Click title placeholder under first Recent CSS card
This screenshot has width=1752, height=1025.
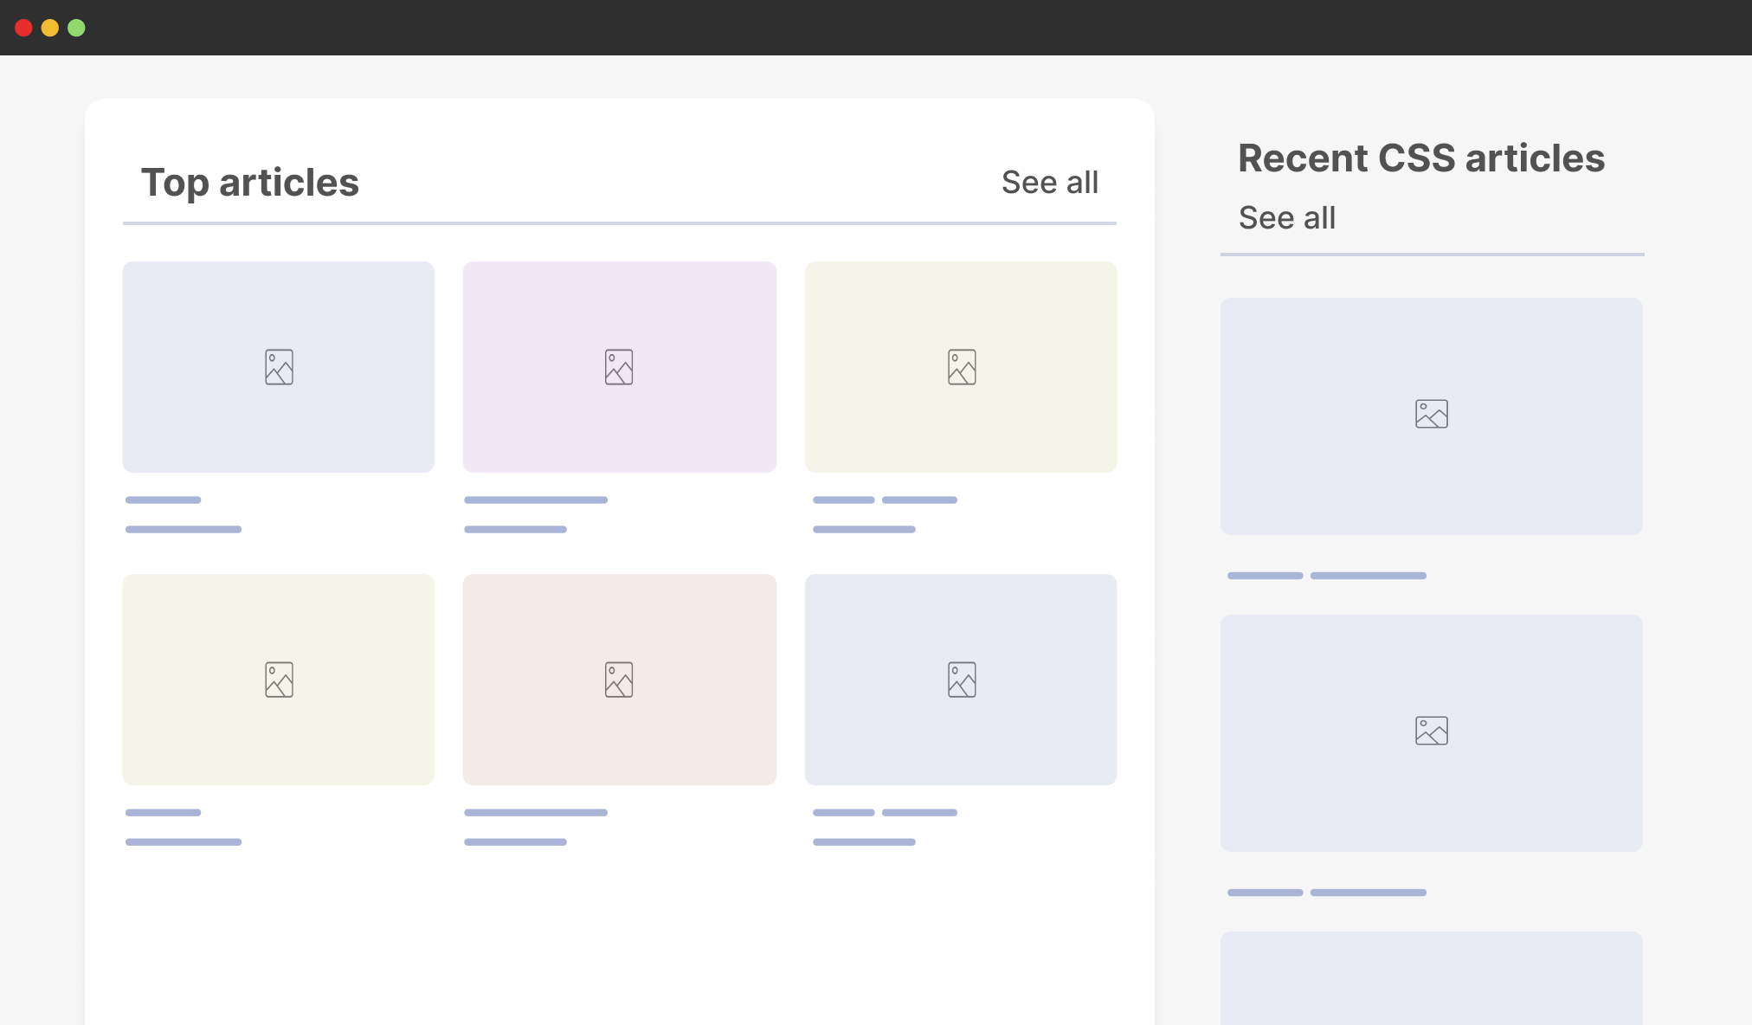pyautogui.click(x=1326, y=576)
